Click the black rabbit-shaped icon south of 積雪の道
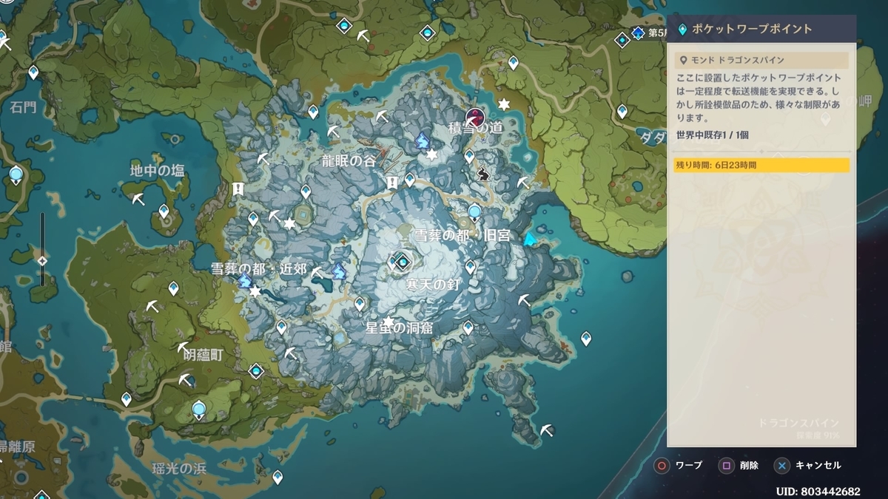This screenshot has width=888, height=499. (482, 174)
